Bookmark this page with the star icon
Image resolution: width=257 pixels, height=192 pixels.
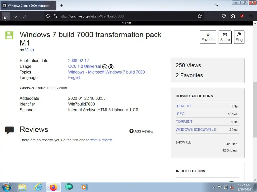pos(200,16)
